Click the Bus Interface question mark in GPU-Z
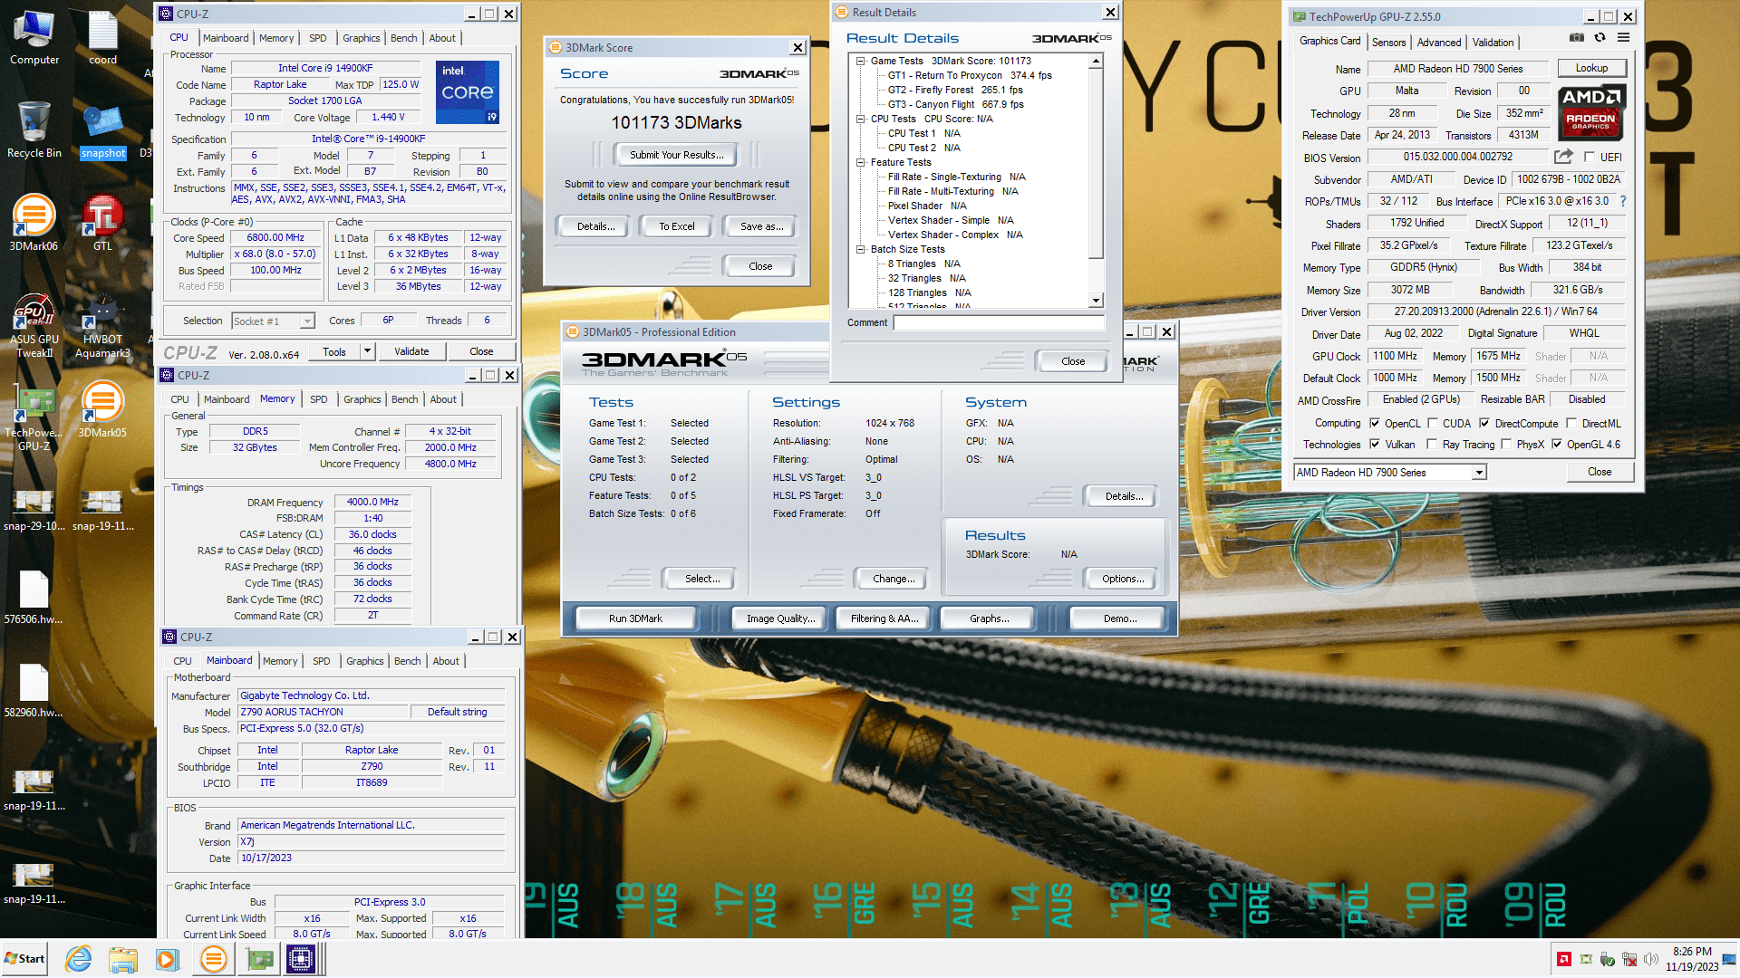This screenshot has height=978, width=1740. (1622, 201)
